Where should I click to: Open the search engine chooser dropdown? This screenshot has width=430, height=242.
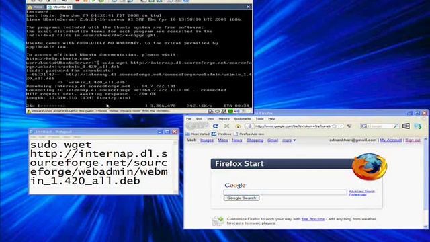(365, 126)
